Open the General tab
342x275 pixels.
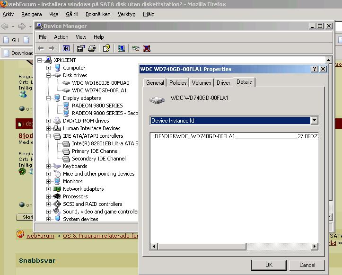tap(155, 83)
